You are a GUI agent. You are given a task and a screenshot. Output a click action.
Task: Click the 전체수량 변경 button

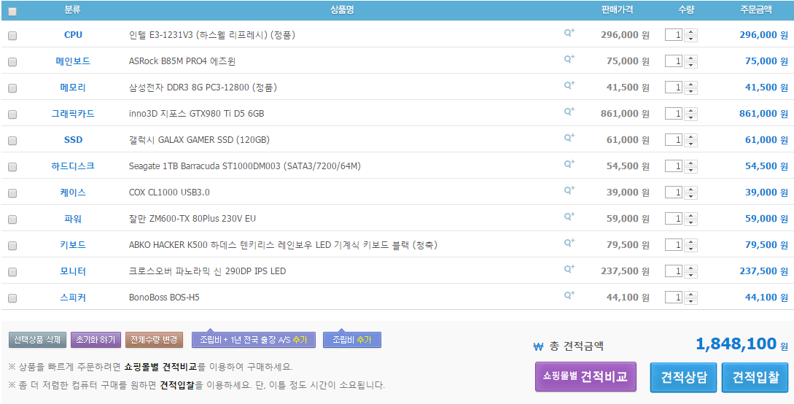[x=154, y=340]
